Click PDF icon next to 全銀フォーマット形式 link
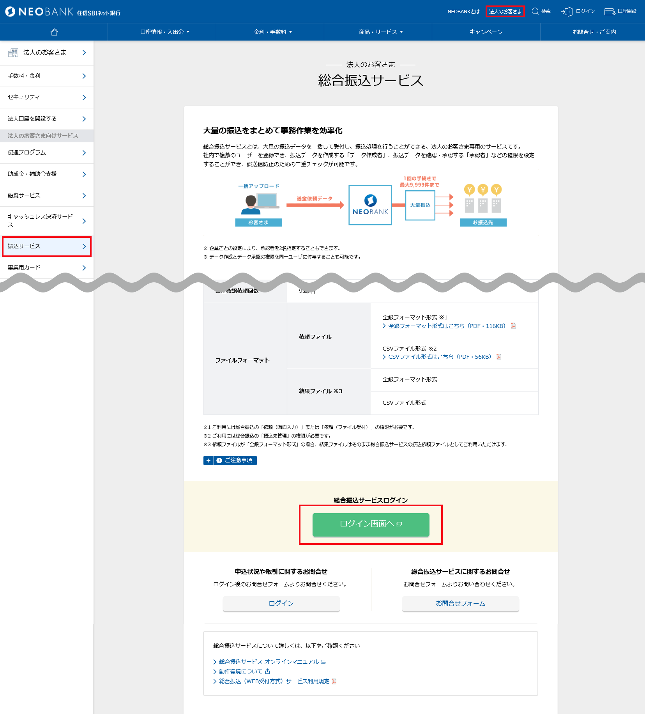645x714 pixels. coord(513,326)
